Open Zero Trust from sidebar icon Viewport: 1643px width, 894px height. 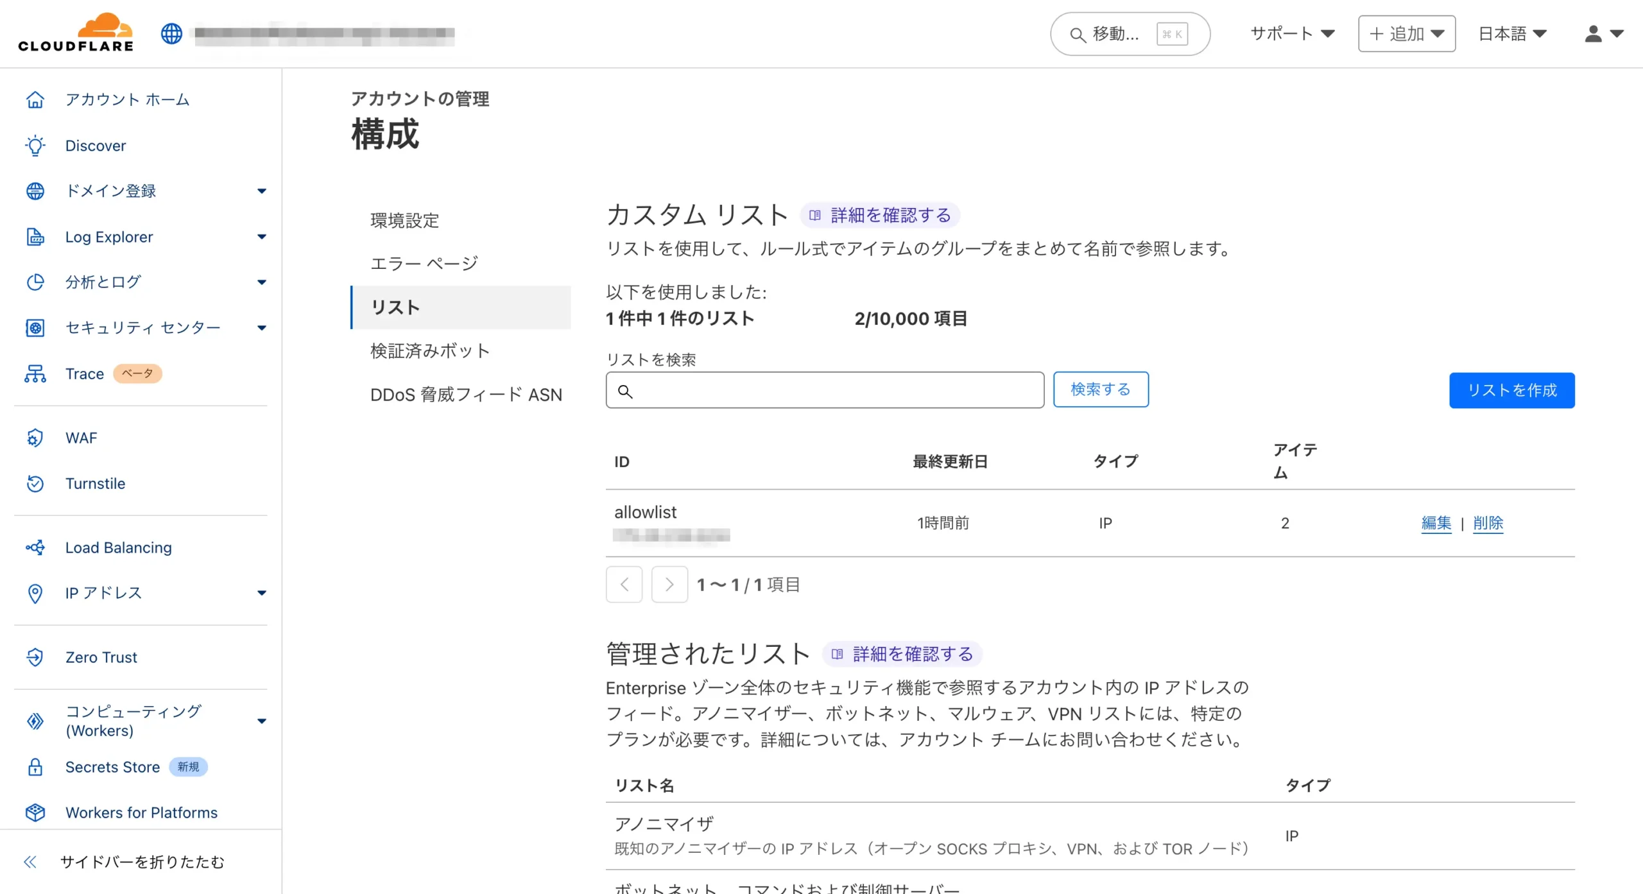[35, 657]
